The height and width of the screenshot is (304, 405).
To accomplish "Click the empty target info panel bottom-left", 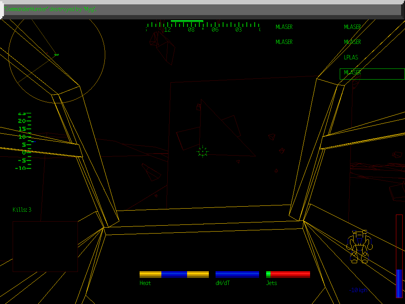I will coord(45,246).
